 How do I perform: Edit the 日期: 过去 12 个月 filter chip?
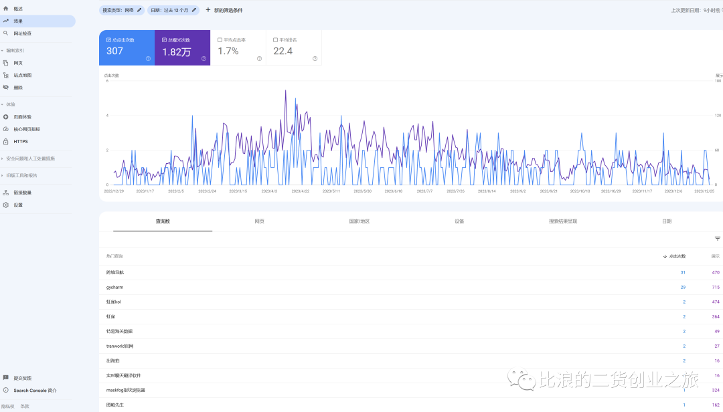[x=173, y=10]
